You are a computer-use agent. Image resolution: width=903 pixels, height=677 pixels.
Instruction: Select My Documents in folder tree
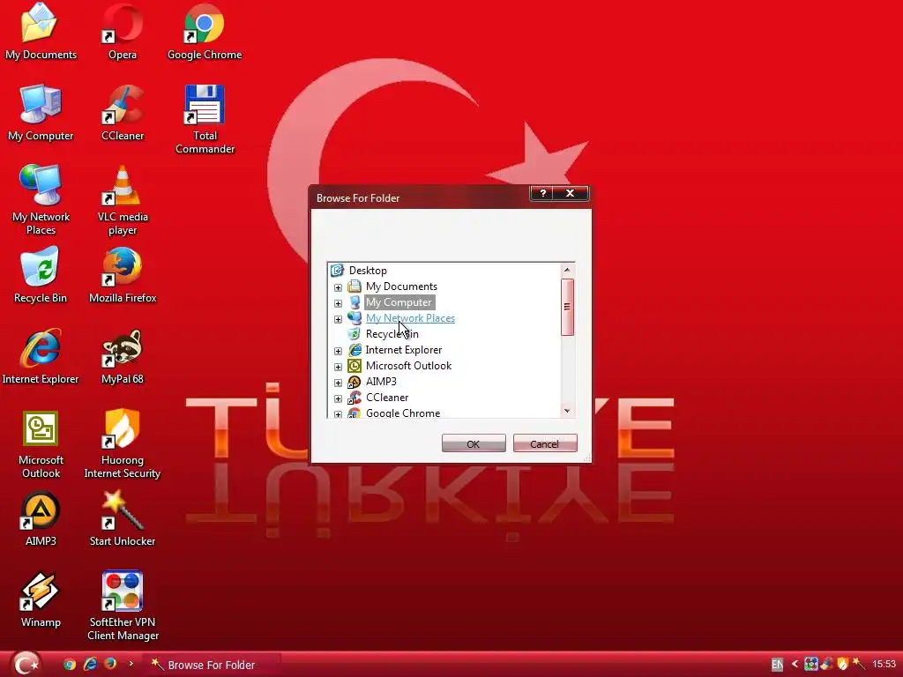[401, 286]
